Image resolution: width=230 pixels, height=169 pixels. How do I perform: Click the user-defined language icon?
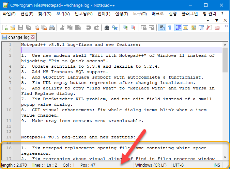(x=186, y=28)
